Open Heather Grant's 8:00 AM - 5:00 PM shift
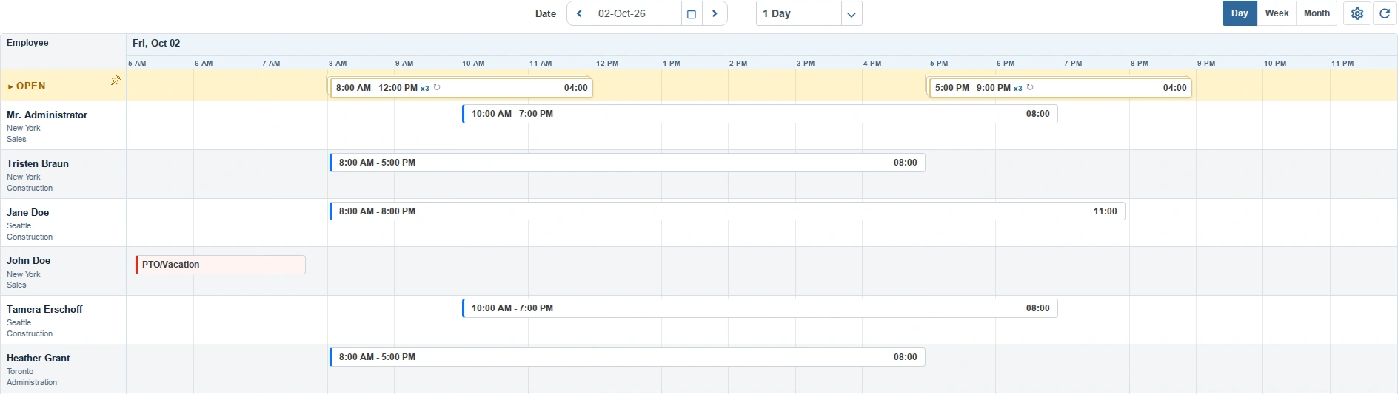1398x394 pixels. tap(627, 357)
